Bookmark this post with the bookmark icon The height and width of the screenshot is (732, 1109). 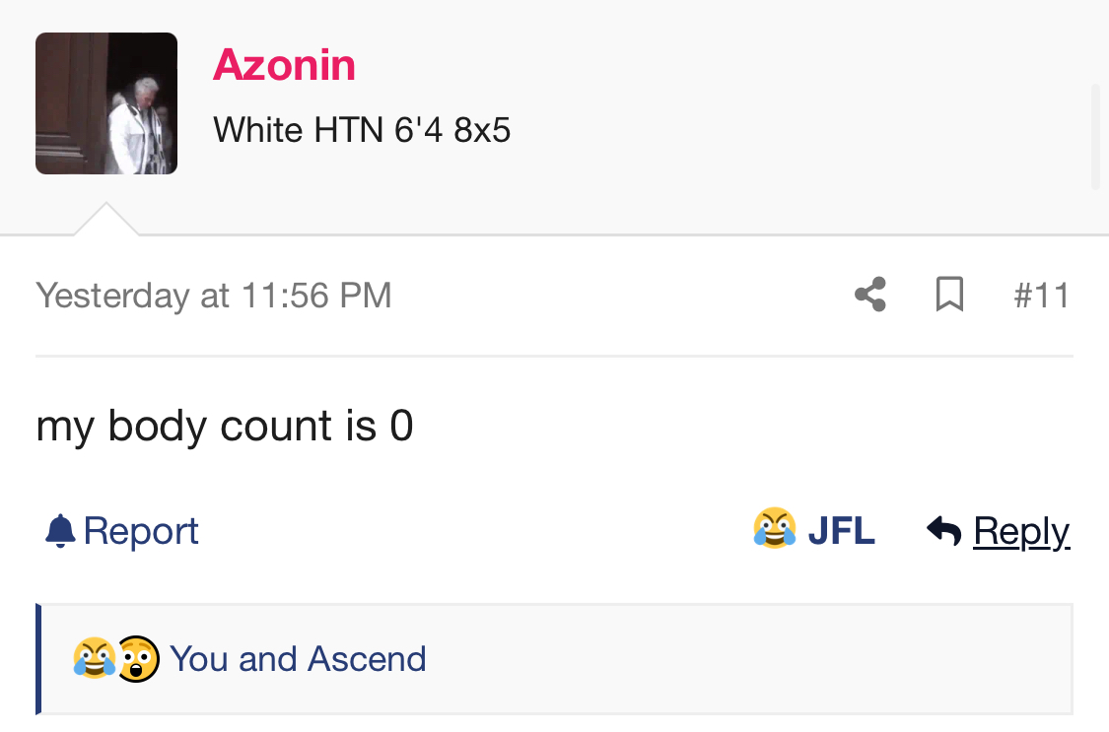(949, 294)
